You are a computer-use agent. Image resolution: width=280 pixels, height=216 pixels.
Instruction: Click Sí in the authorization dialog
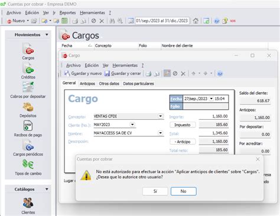pyautogui.click(x=155, y=191)
